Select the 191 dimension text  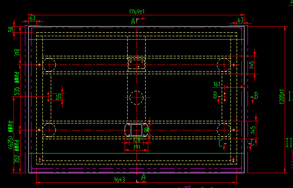(x=136, y=147)
